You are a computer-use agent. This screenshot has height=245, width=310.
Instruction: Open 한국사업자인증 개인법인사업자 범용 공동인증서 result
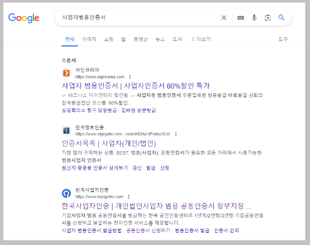(157, 206)
